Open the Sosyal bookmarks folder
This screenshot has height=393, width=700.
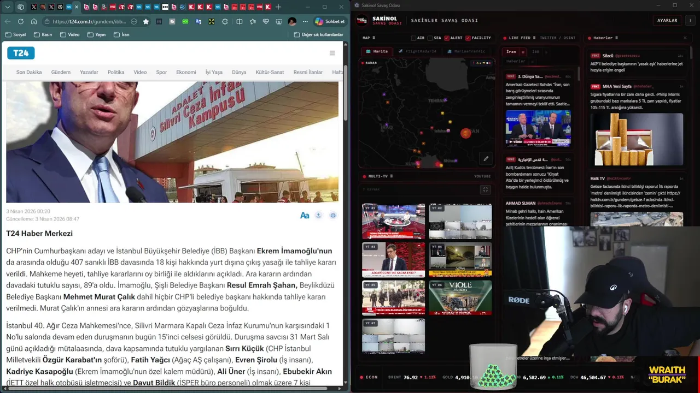(x=15, y=34)
